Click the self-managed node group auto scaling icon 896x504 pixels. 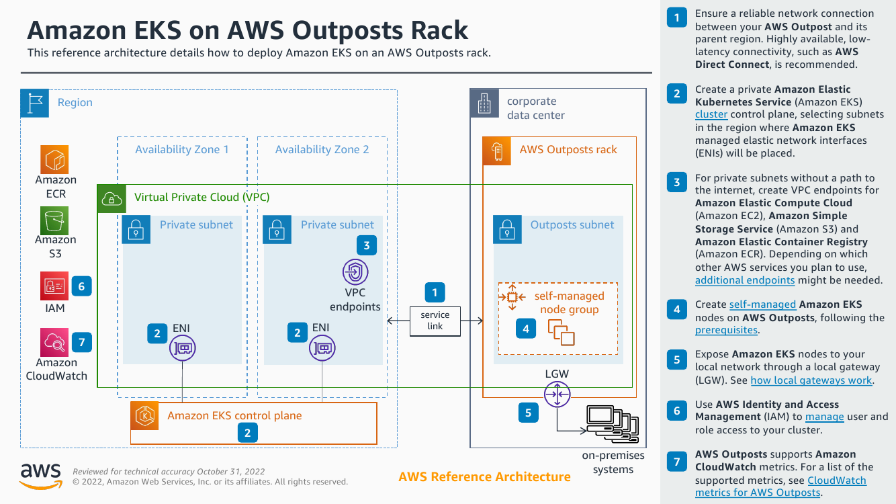[513, 296]
